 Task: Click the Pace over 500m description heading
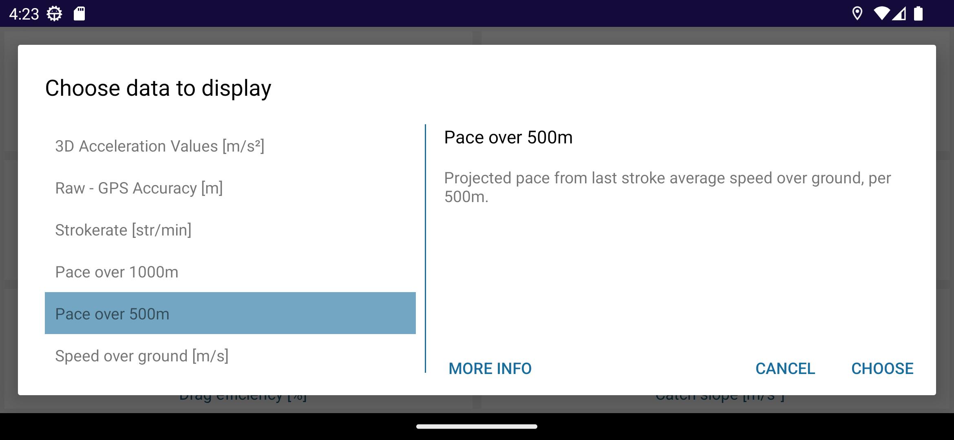(x=508, y=137)
